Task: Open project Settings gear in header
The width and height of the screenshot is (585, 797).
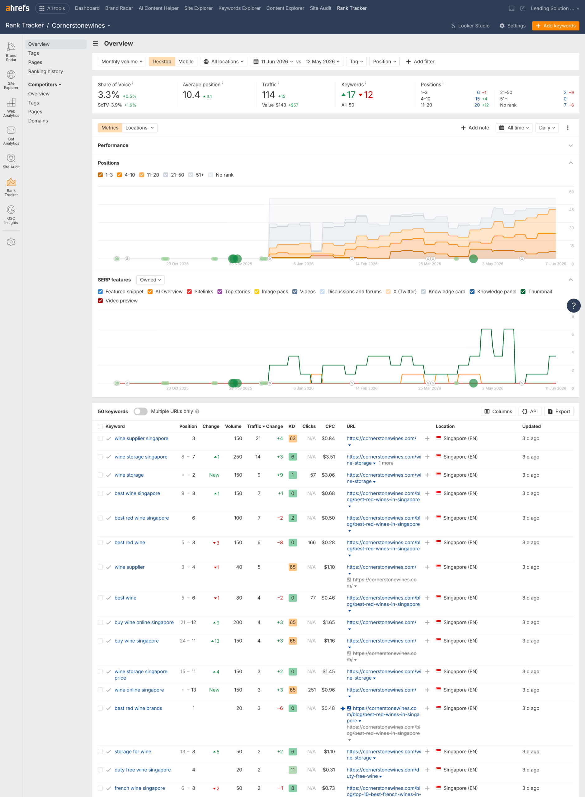Action: (x=512, y=26)
